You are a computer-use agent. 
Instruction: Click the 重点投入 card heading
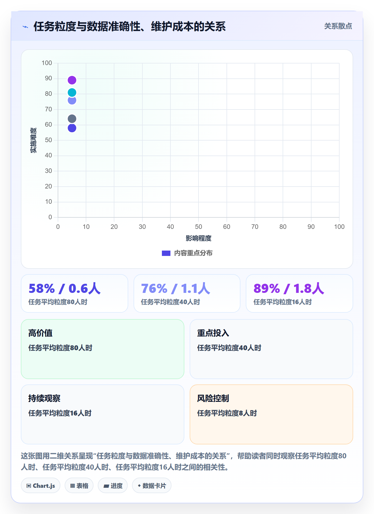point(213,333)
